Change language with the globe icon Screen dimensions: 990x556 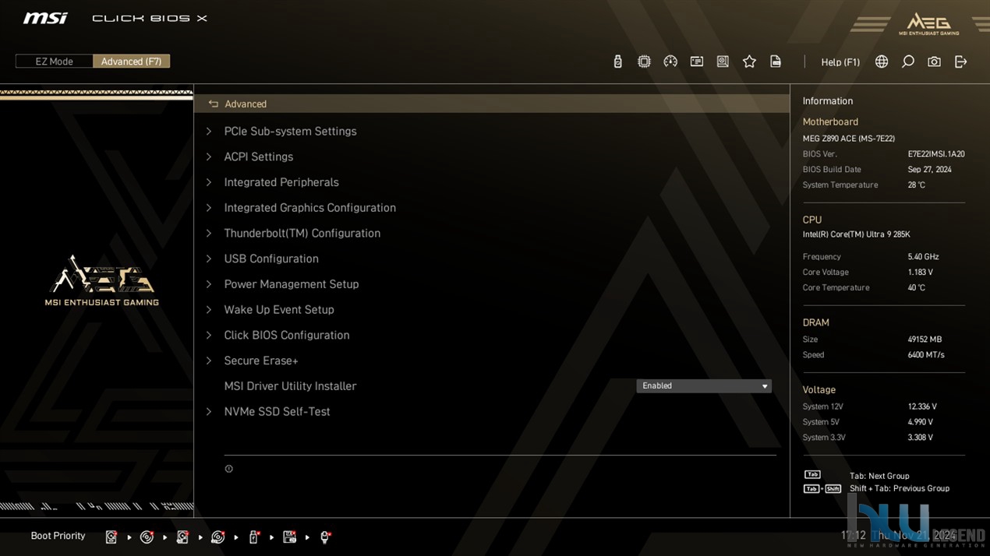click(x=882, y=62)
